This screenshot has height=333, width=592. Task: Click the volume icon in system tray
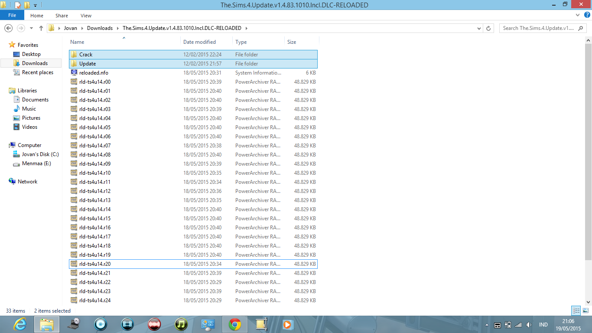click(529, 325)
